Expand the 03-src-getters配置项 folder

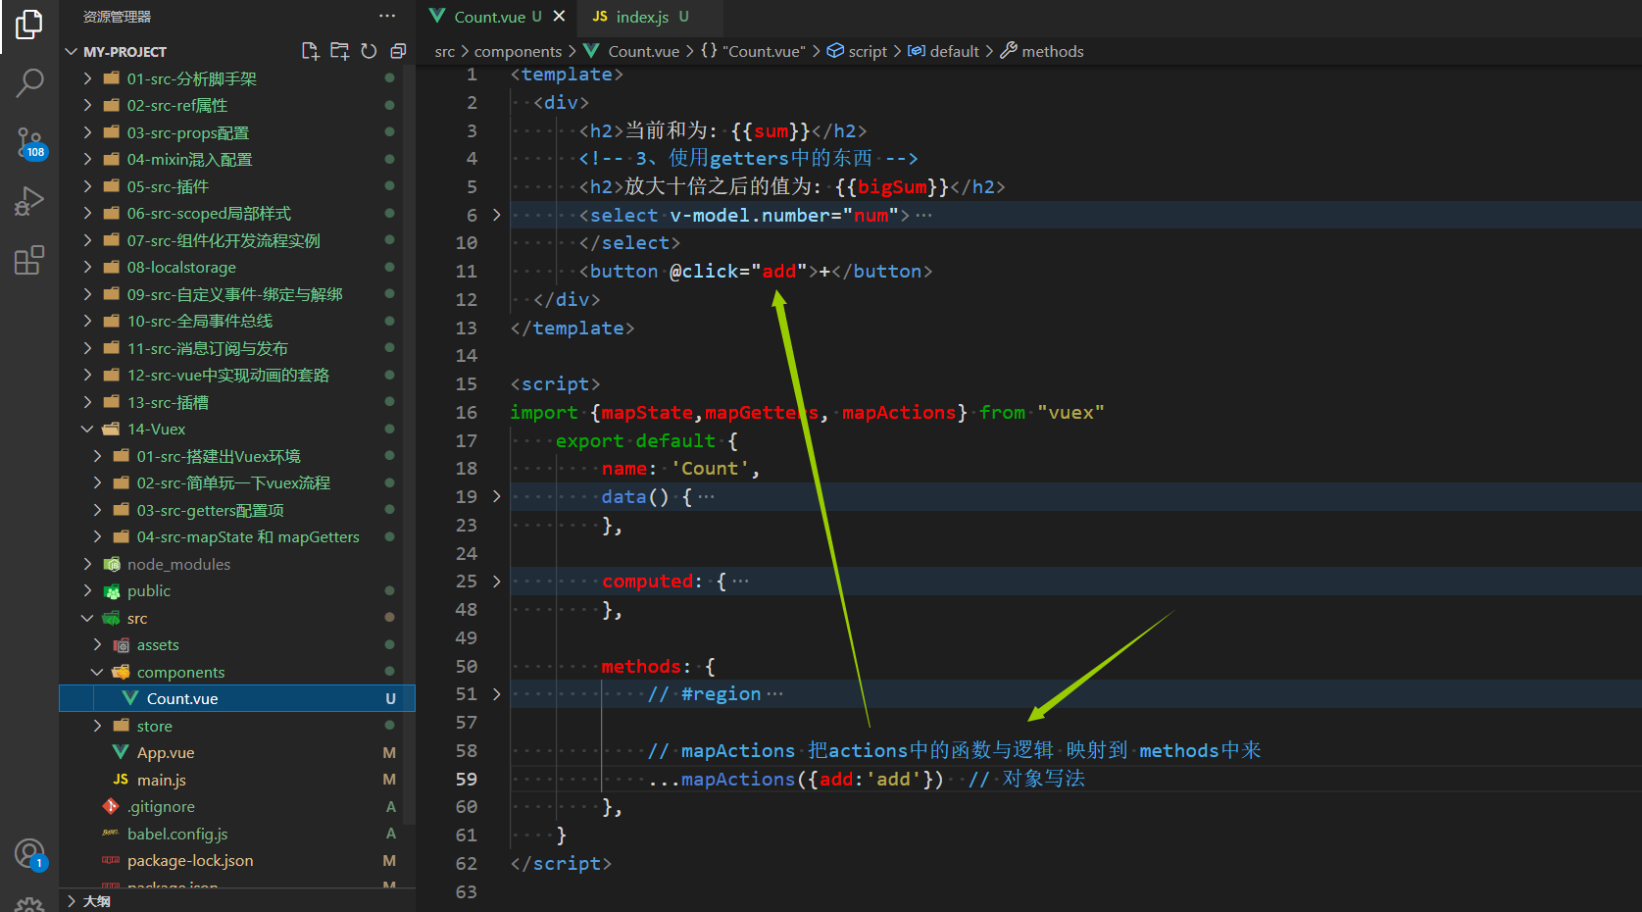point(97,510)
